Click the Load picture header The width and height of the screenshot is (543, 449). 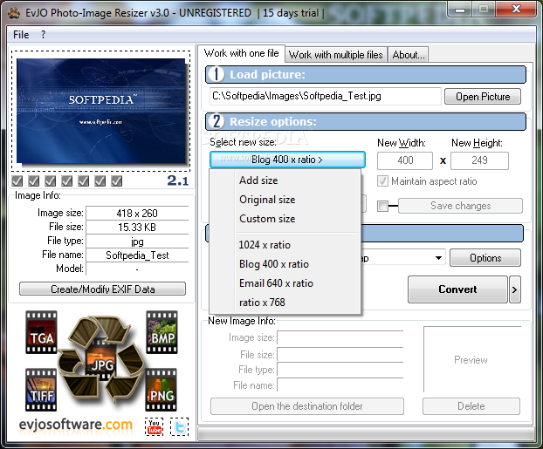[366, 75]
